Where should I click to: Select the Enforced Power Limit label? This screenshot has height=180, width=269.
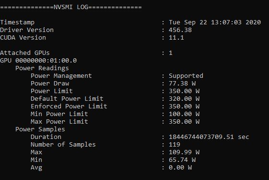coord(69,106)
